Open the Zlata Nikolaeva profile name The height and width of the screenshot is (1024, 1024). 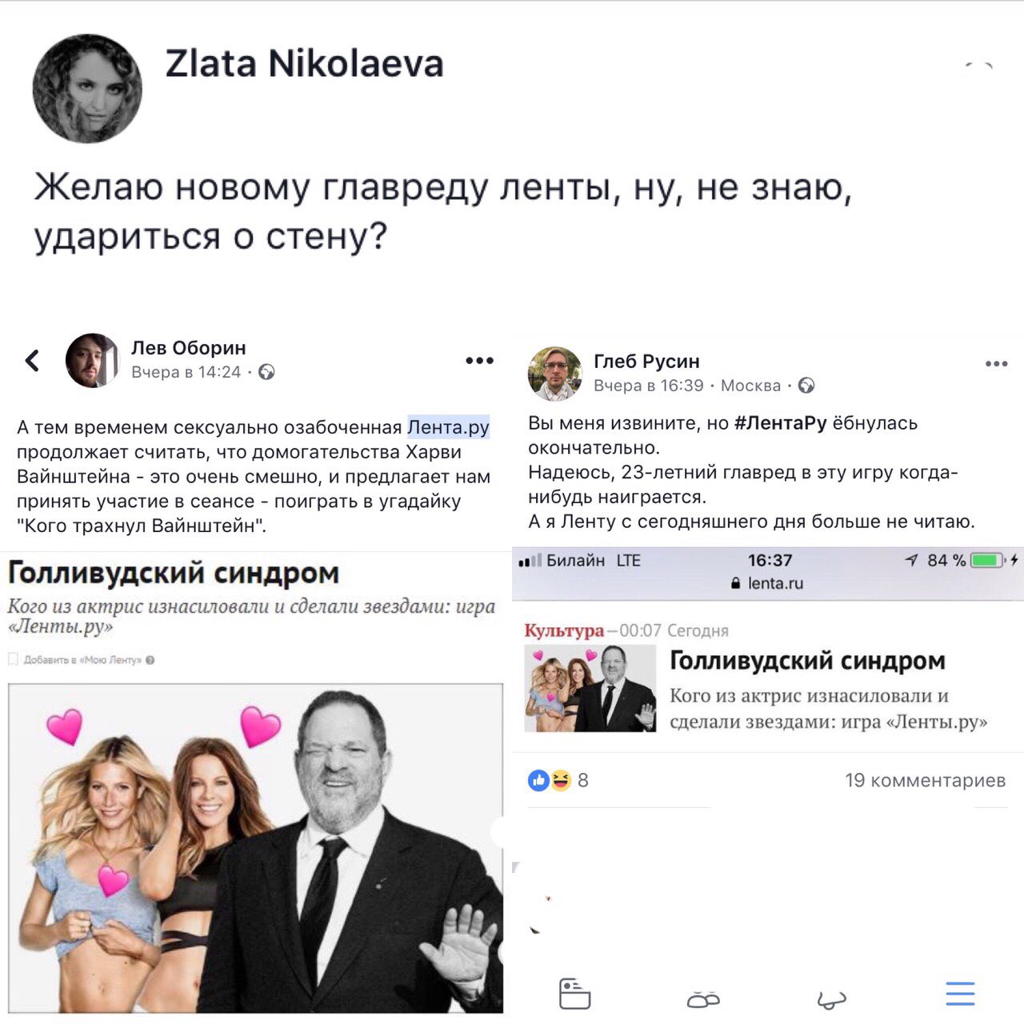[304, 64]
